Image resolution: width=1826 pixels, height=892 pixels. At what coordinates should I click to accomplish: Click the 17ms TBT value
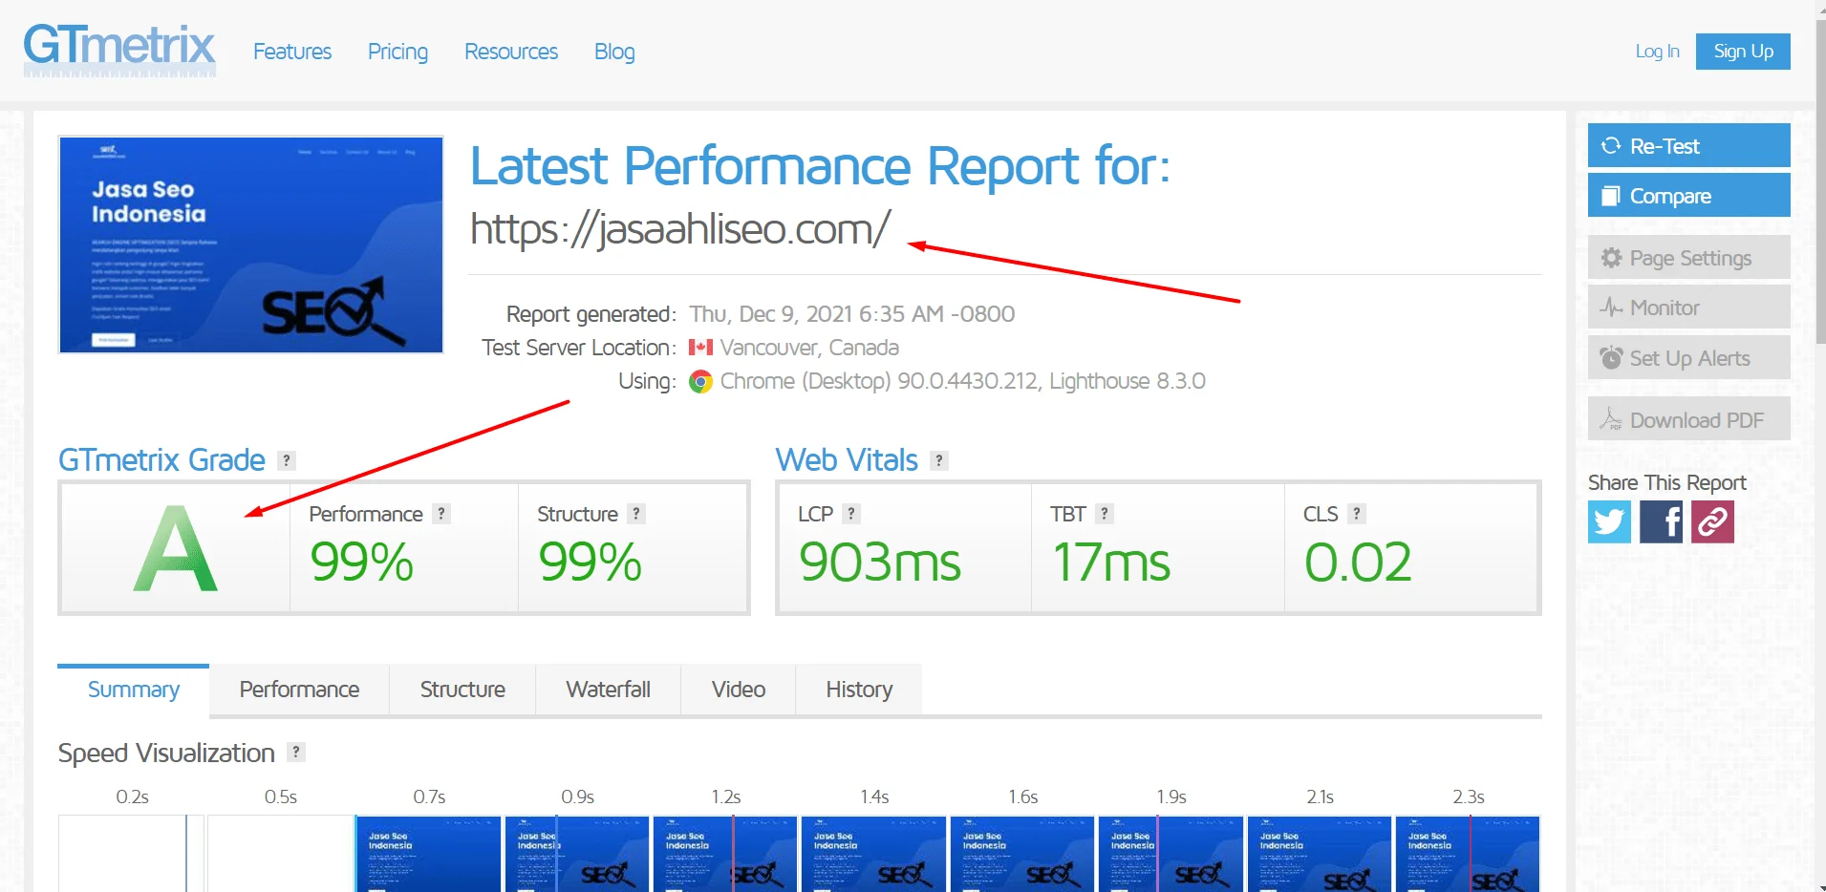point(1111,562)
